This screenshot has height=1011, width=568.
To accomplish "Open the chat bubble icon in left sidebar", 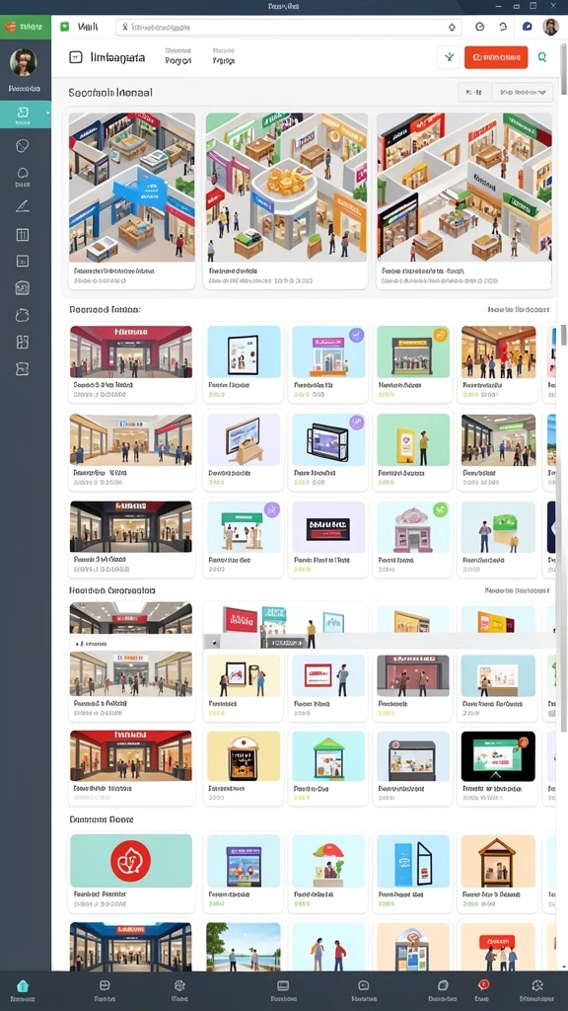I will (23, 173).
